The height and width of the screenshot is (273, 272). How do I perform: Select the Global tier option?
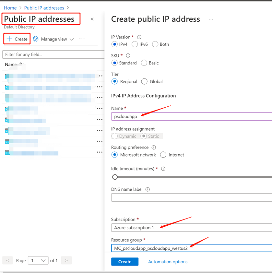pos(144,82)
